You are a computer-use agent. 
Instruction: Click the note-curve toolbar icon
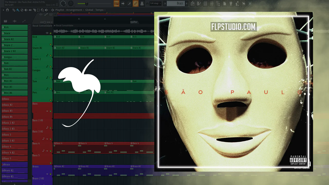pos(129,3)
